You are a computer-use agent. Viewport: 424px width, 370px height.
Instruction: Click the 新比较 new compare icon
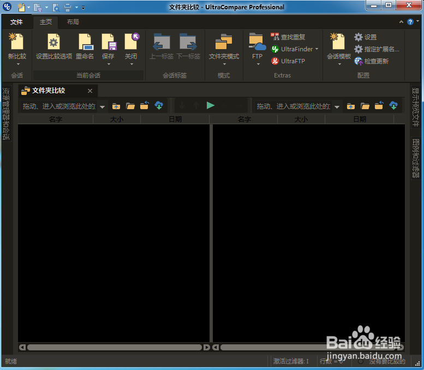coord(17,41)
